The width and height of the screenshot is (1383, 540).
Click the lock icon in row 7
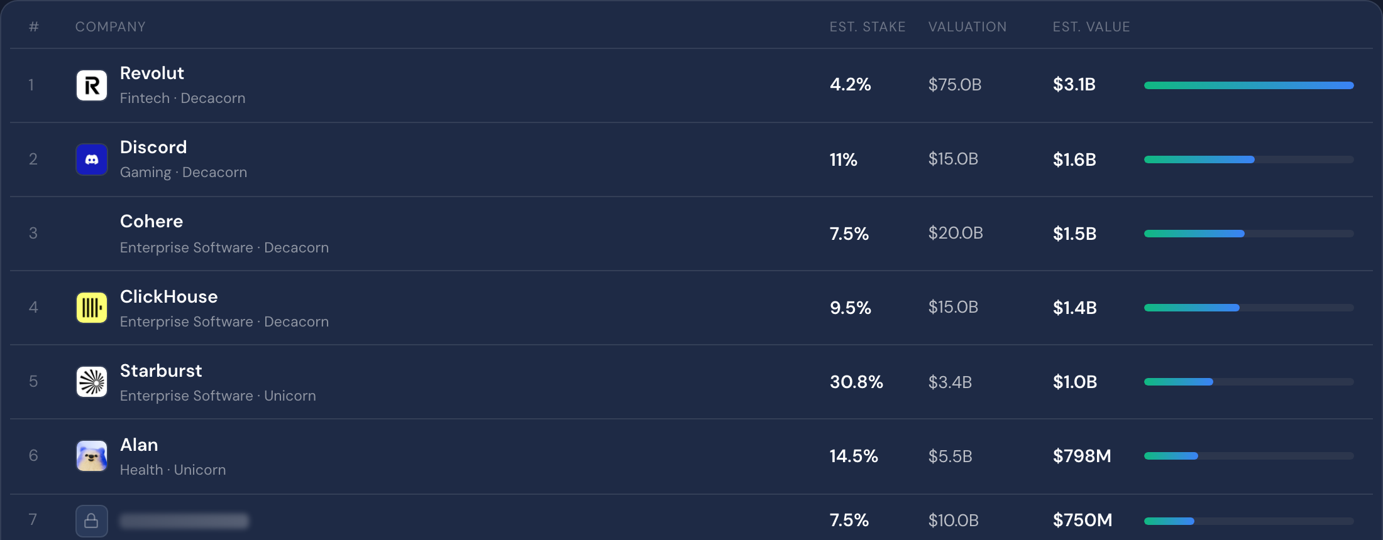tap(92, 521)
